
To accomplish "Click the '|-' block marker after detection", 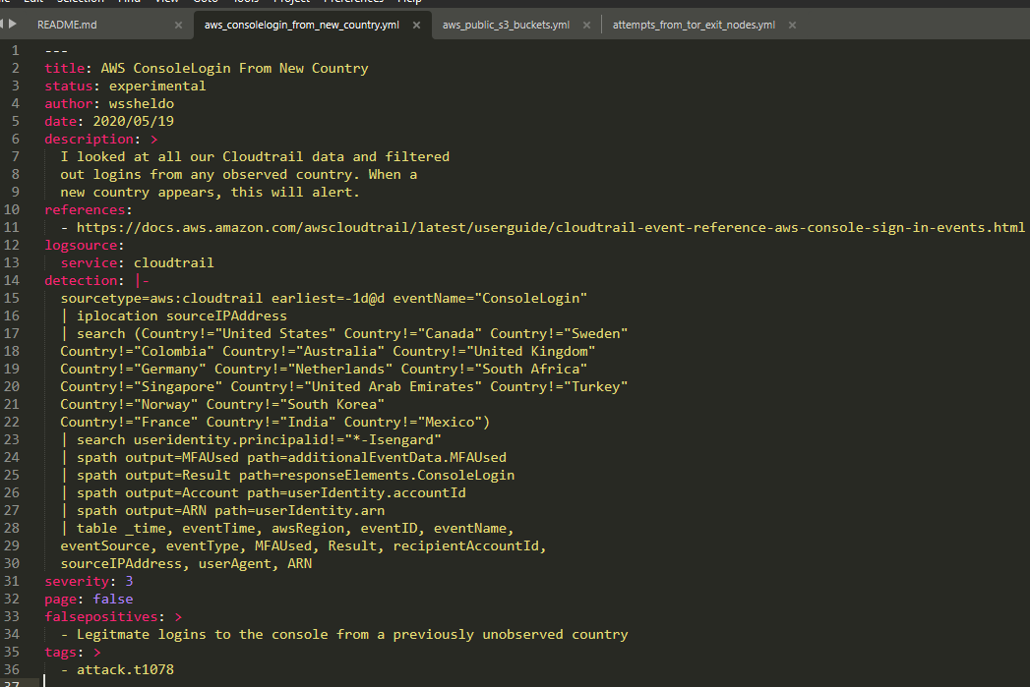I will pyautogui.click(x=142, y=281).
